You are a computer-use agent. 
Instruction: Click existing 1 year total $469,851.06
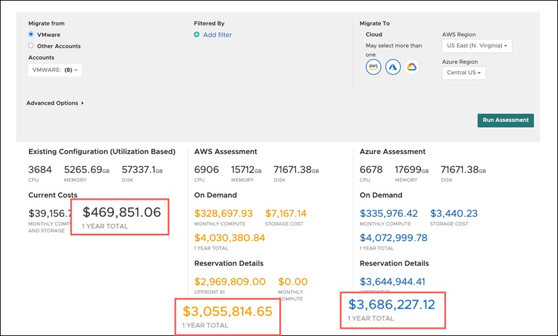pyautogui.click(x=122, y=212)
